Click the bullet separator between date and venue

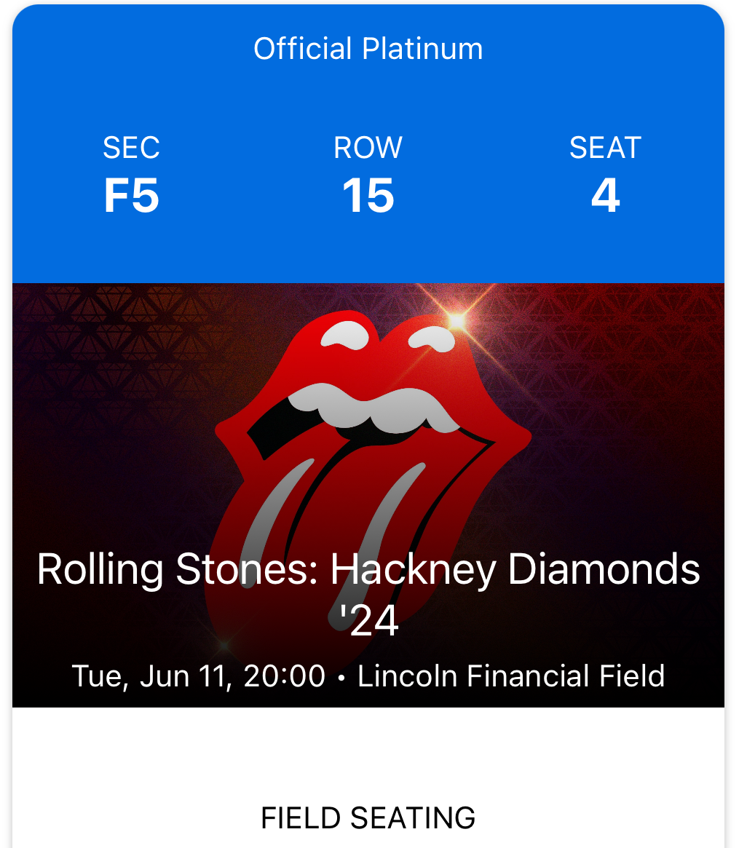[x=341, y=678]
